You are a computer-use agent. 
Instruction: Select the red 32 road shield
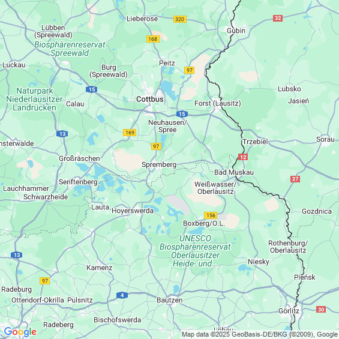point(278,18)
